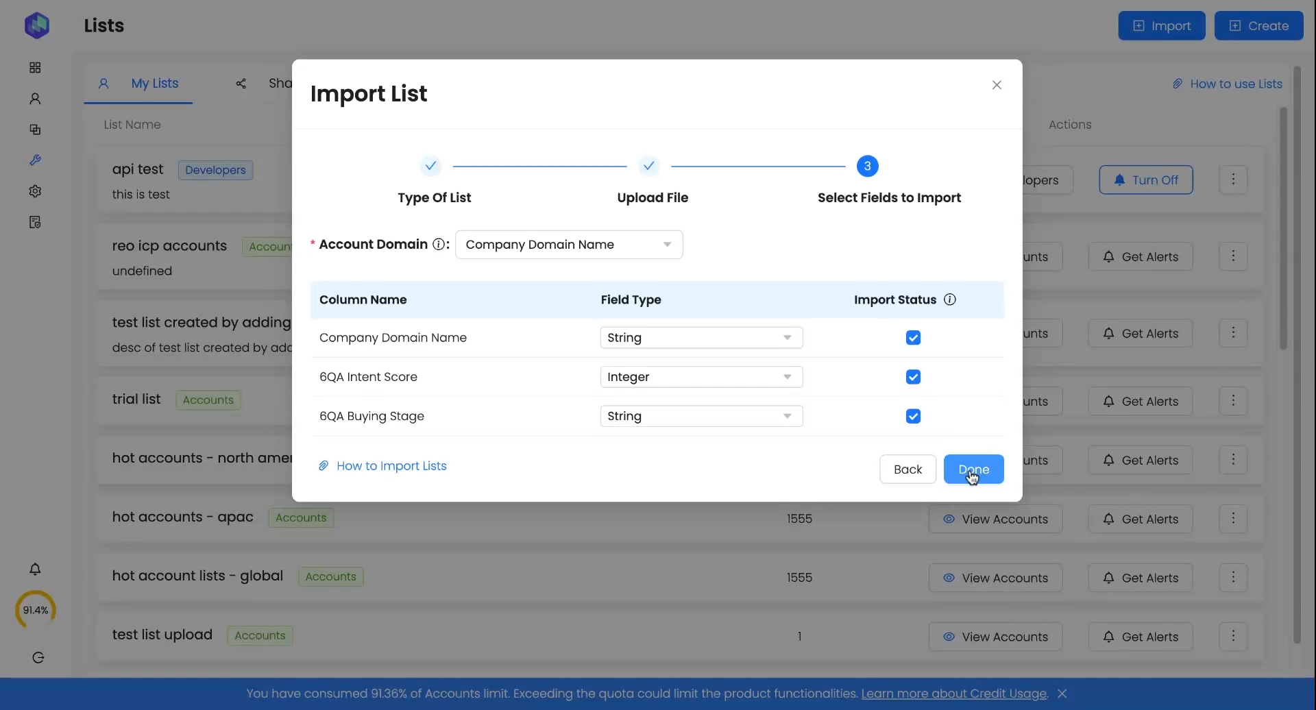Expand field type dropdown for 6QA Intent Score
Viewport: 1316px width, 710px height.
(701, 377)
